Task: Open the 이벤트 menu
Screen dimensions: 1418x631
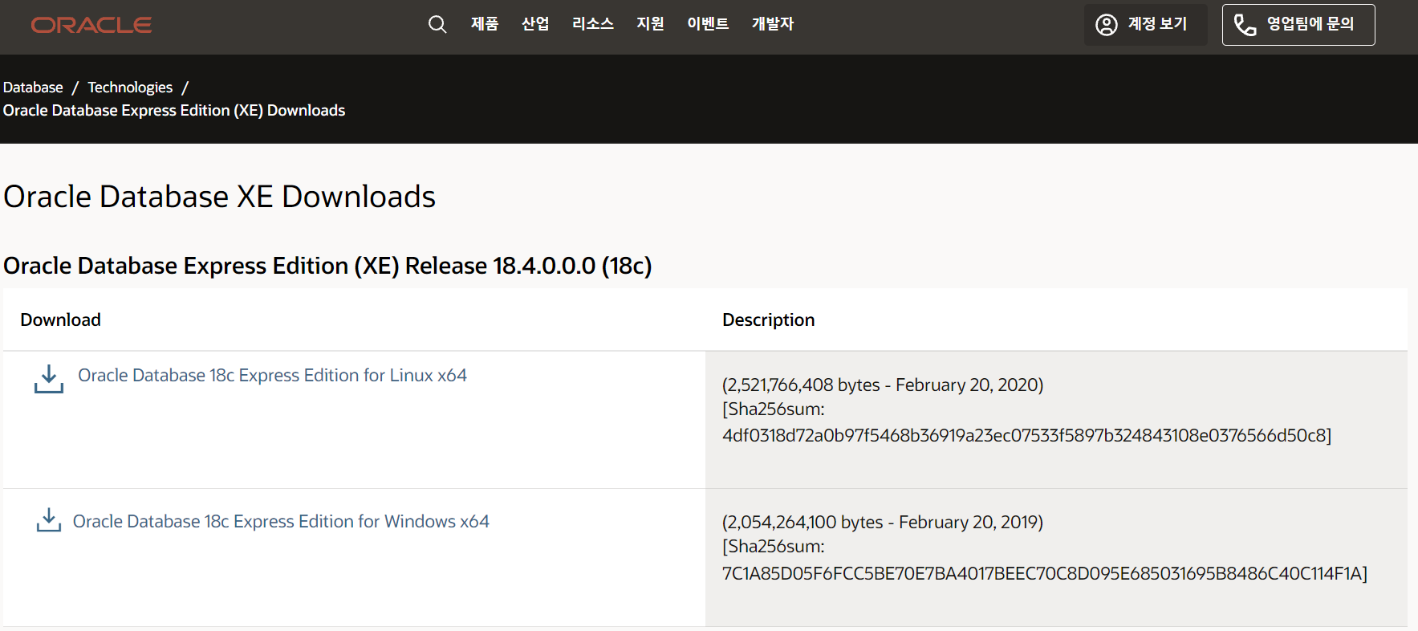Action: click(x=708, y=24)
